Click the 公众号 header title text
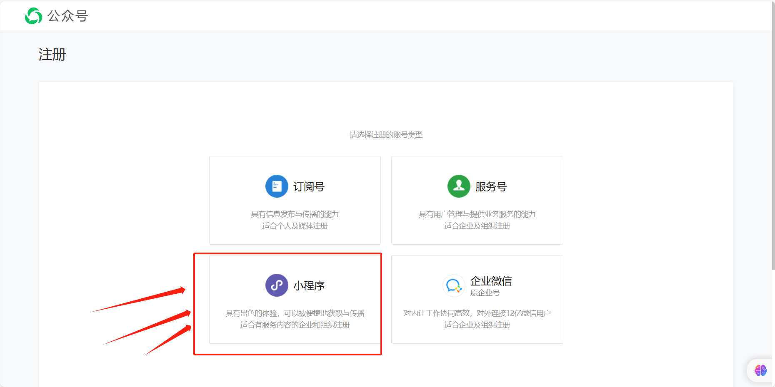This screenshot has height=387, width=775. [67, 16]
